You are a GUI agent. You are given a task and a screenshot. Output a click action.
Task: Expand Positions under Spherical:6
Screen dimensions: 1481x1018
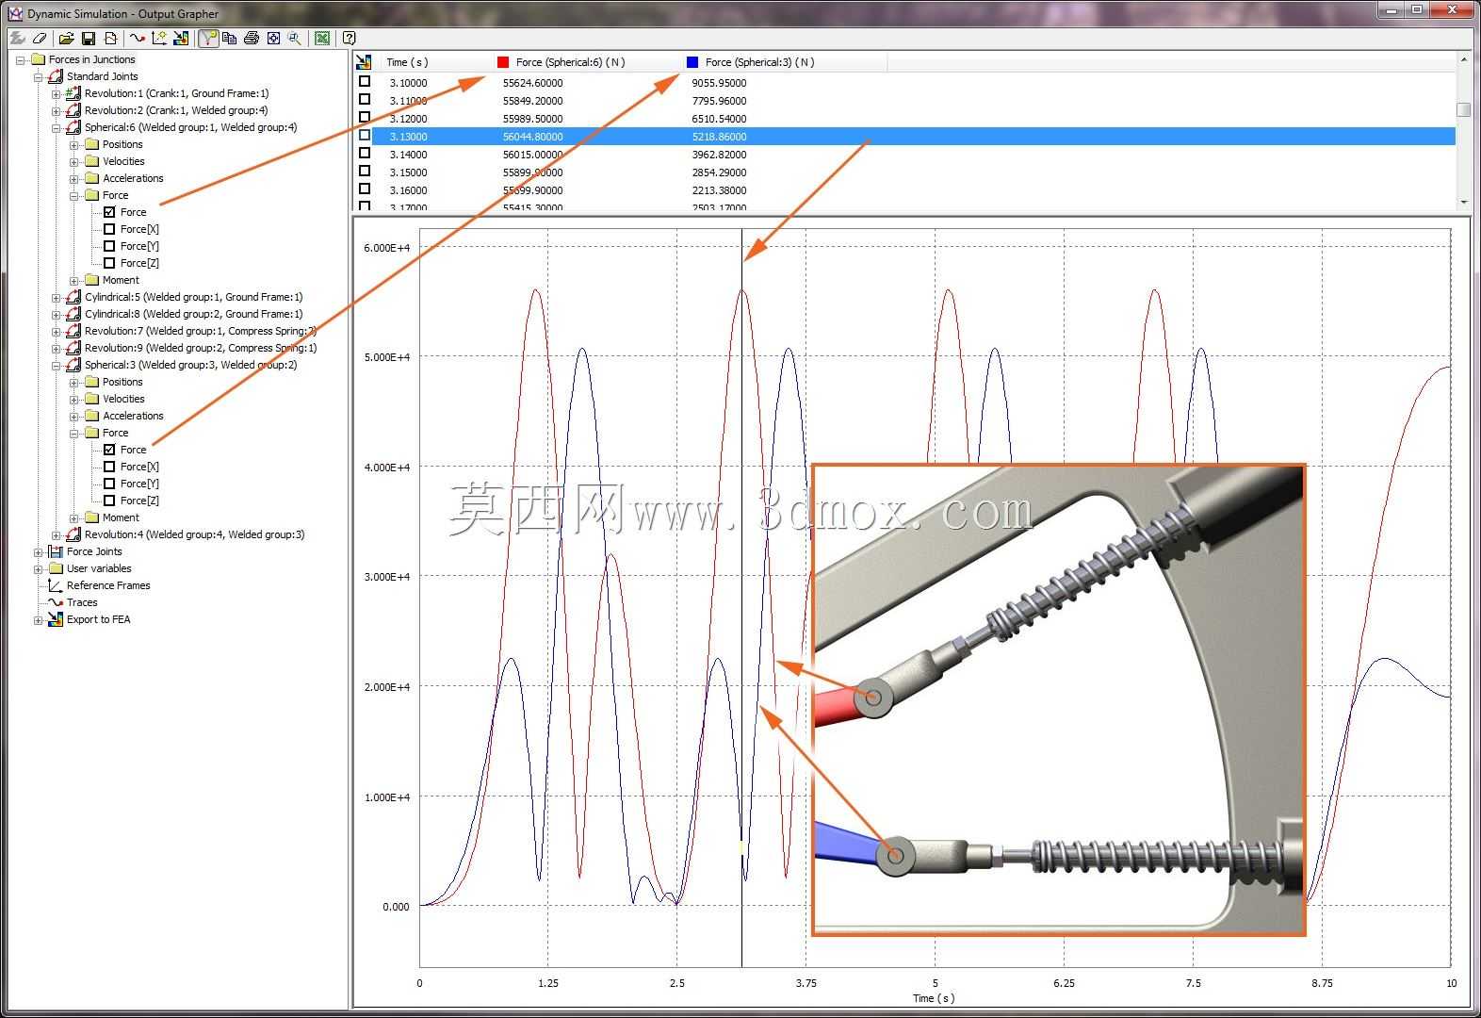click(73, 144)
